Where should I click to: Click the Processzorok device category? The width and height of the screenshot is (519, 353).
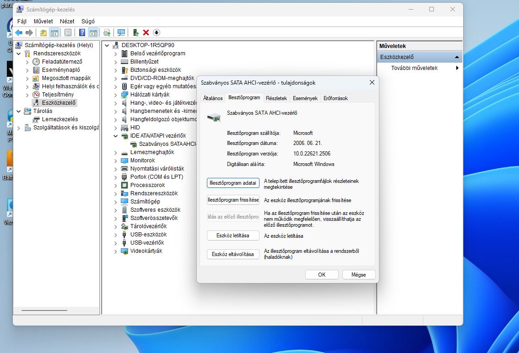click(x=148, y=185)
